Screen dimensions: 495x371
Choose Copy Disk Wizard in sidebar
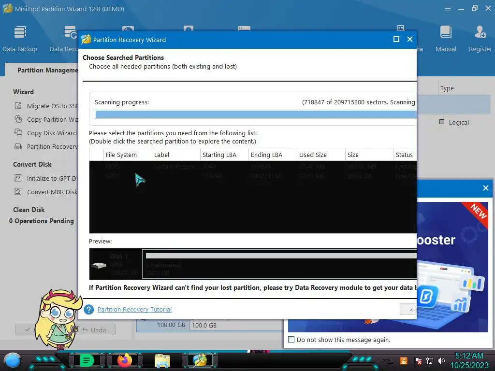tap(52, 133)
